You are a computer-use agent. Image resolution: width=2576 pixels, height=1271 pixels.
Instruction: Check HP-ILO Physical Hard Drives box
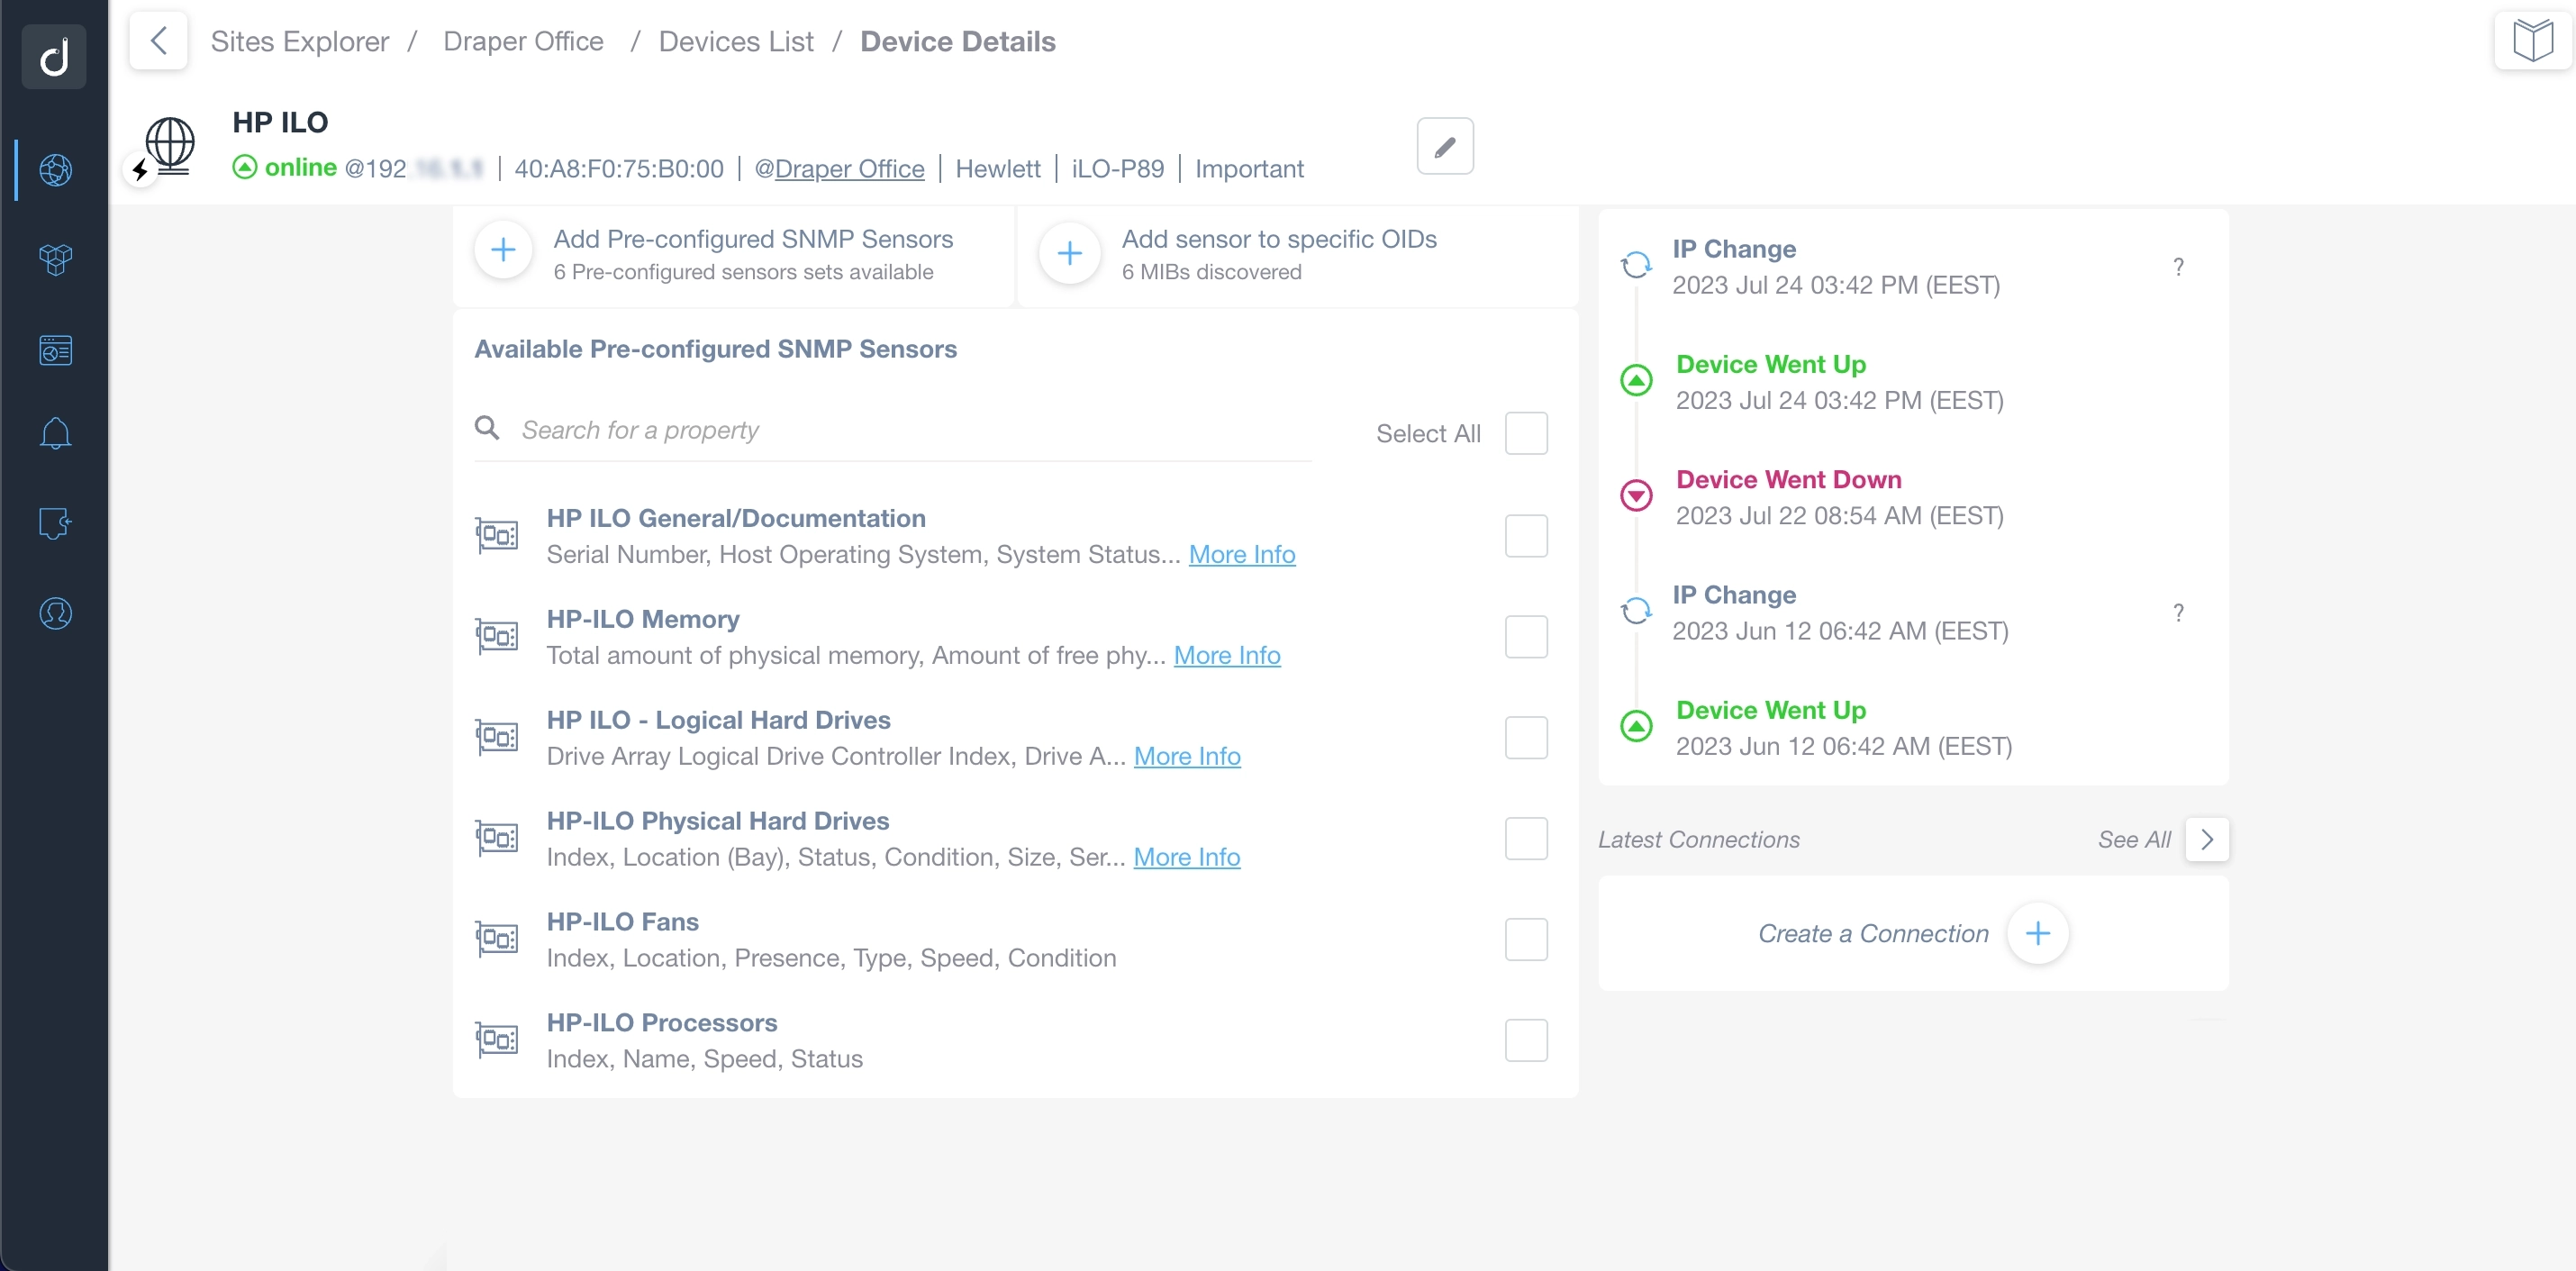[x=1526, y=839]
